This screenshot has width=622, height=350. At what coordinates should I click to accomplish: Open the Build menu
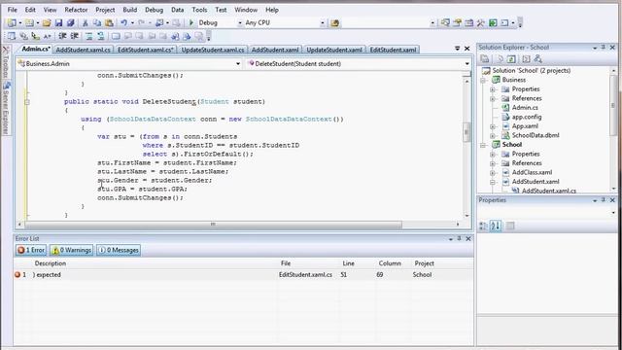click(x=129, y=10)
